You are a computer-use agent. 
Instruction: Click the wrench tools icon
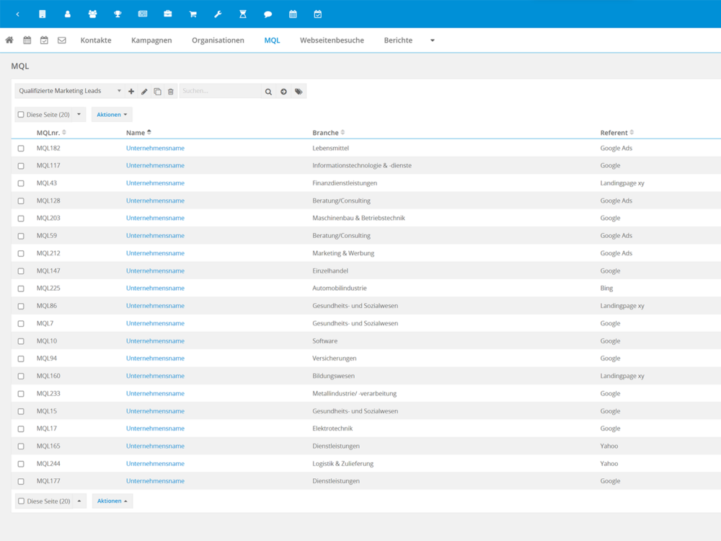point(218,14)
